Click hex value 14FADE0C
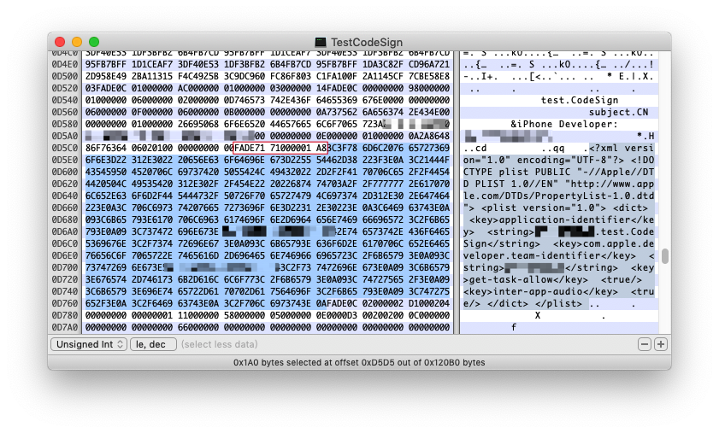Viewport: 719px width, 433px height. [x=337, y=88]
